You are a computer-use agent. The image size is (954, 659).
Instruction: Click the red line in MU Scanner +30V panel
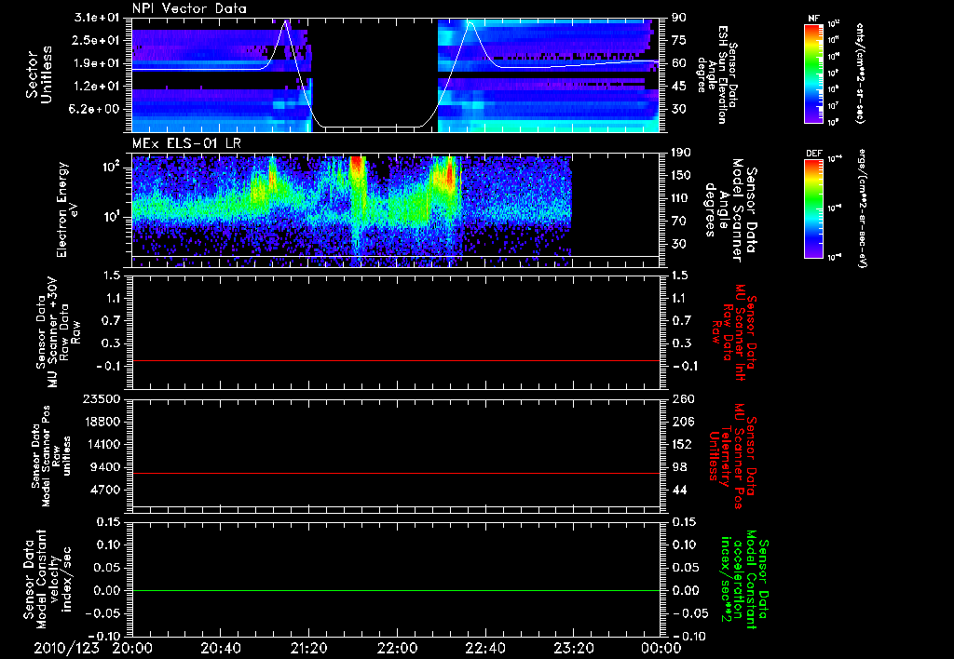coord(395,360)
